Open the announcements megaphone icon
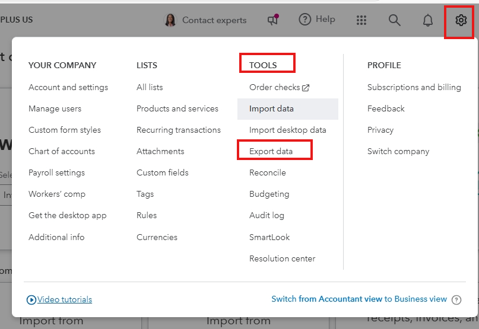This screenshot has width=479, height=329. pos(273,20)
